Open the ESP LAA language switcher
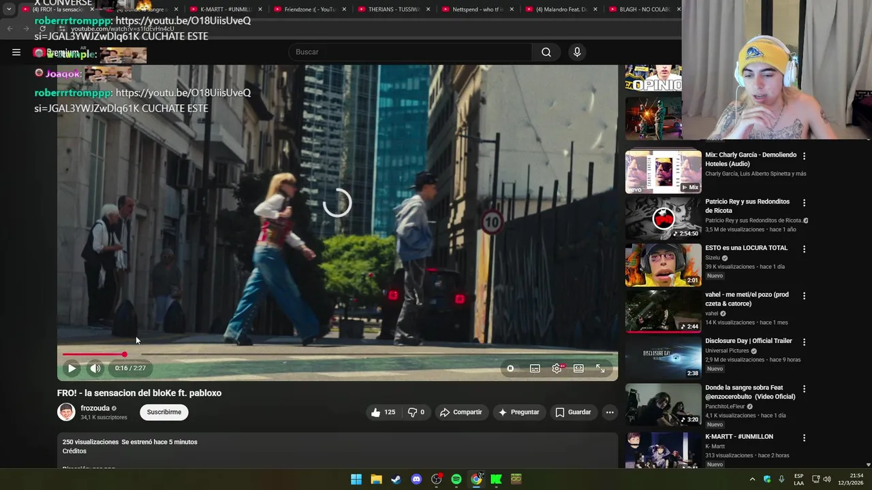Image resolution: width=872 pixels, height=490 pixels. (798, 479)
